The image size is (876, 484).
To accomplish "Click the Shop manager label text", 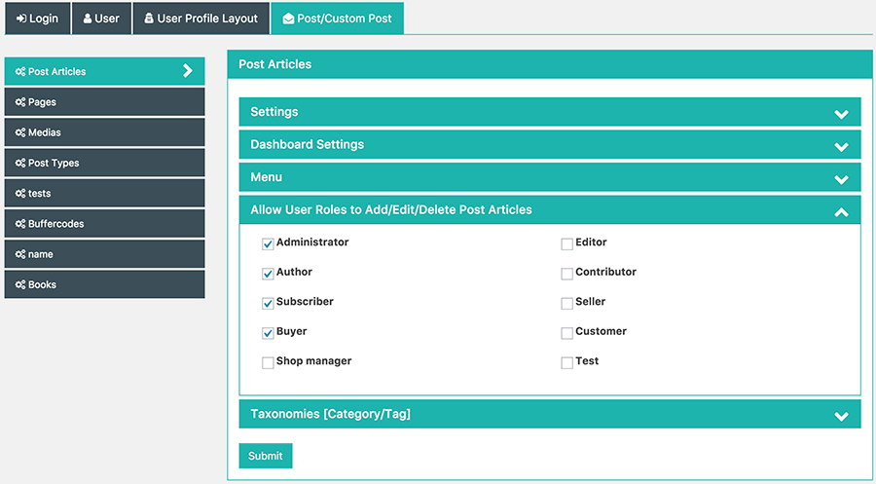I will [314, 361].
